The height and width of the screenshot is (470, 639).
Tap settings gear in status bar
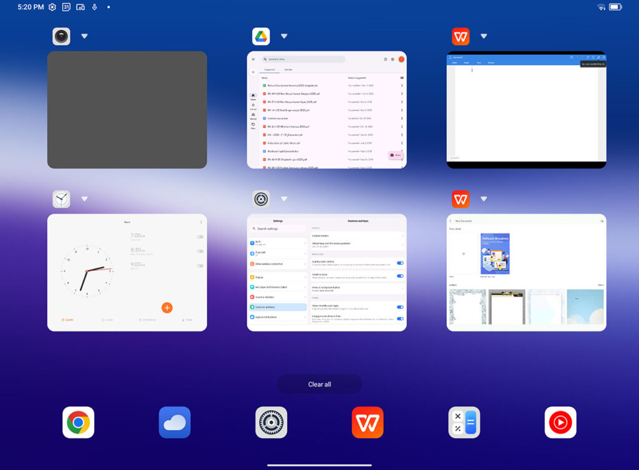52,7
